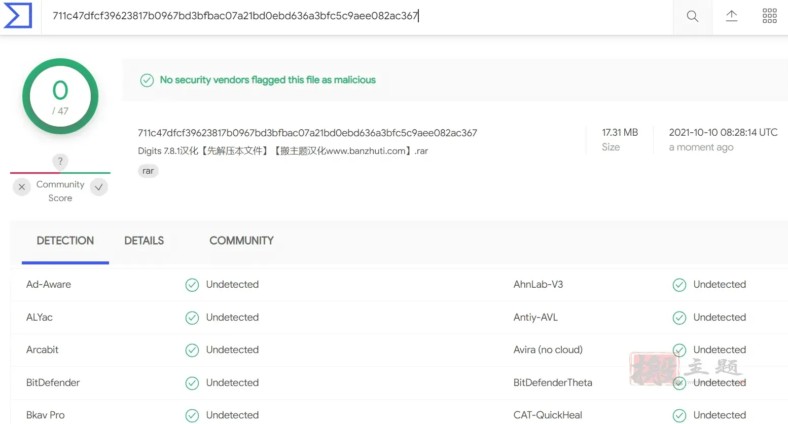Vote harmless with the checkmark community button
Image resolution: width=788 pixels, height=424 pixels.
pyautogui.click(x=99, y=187)
